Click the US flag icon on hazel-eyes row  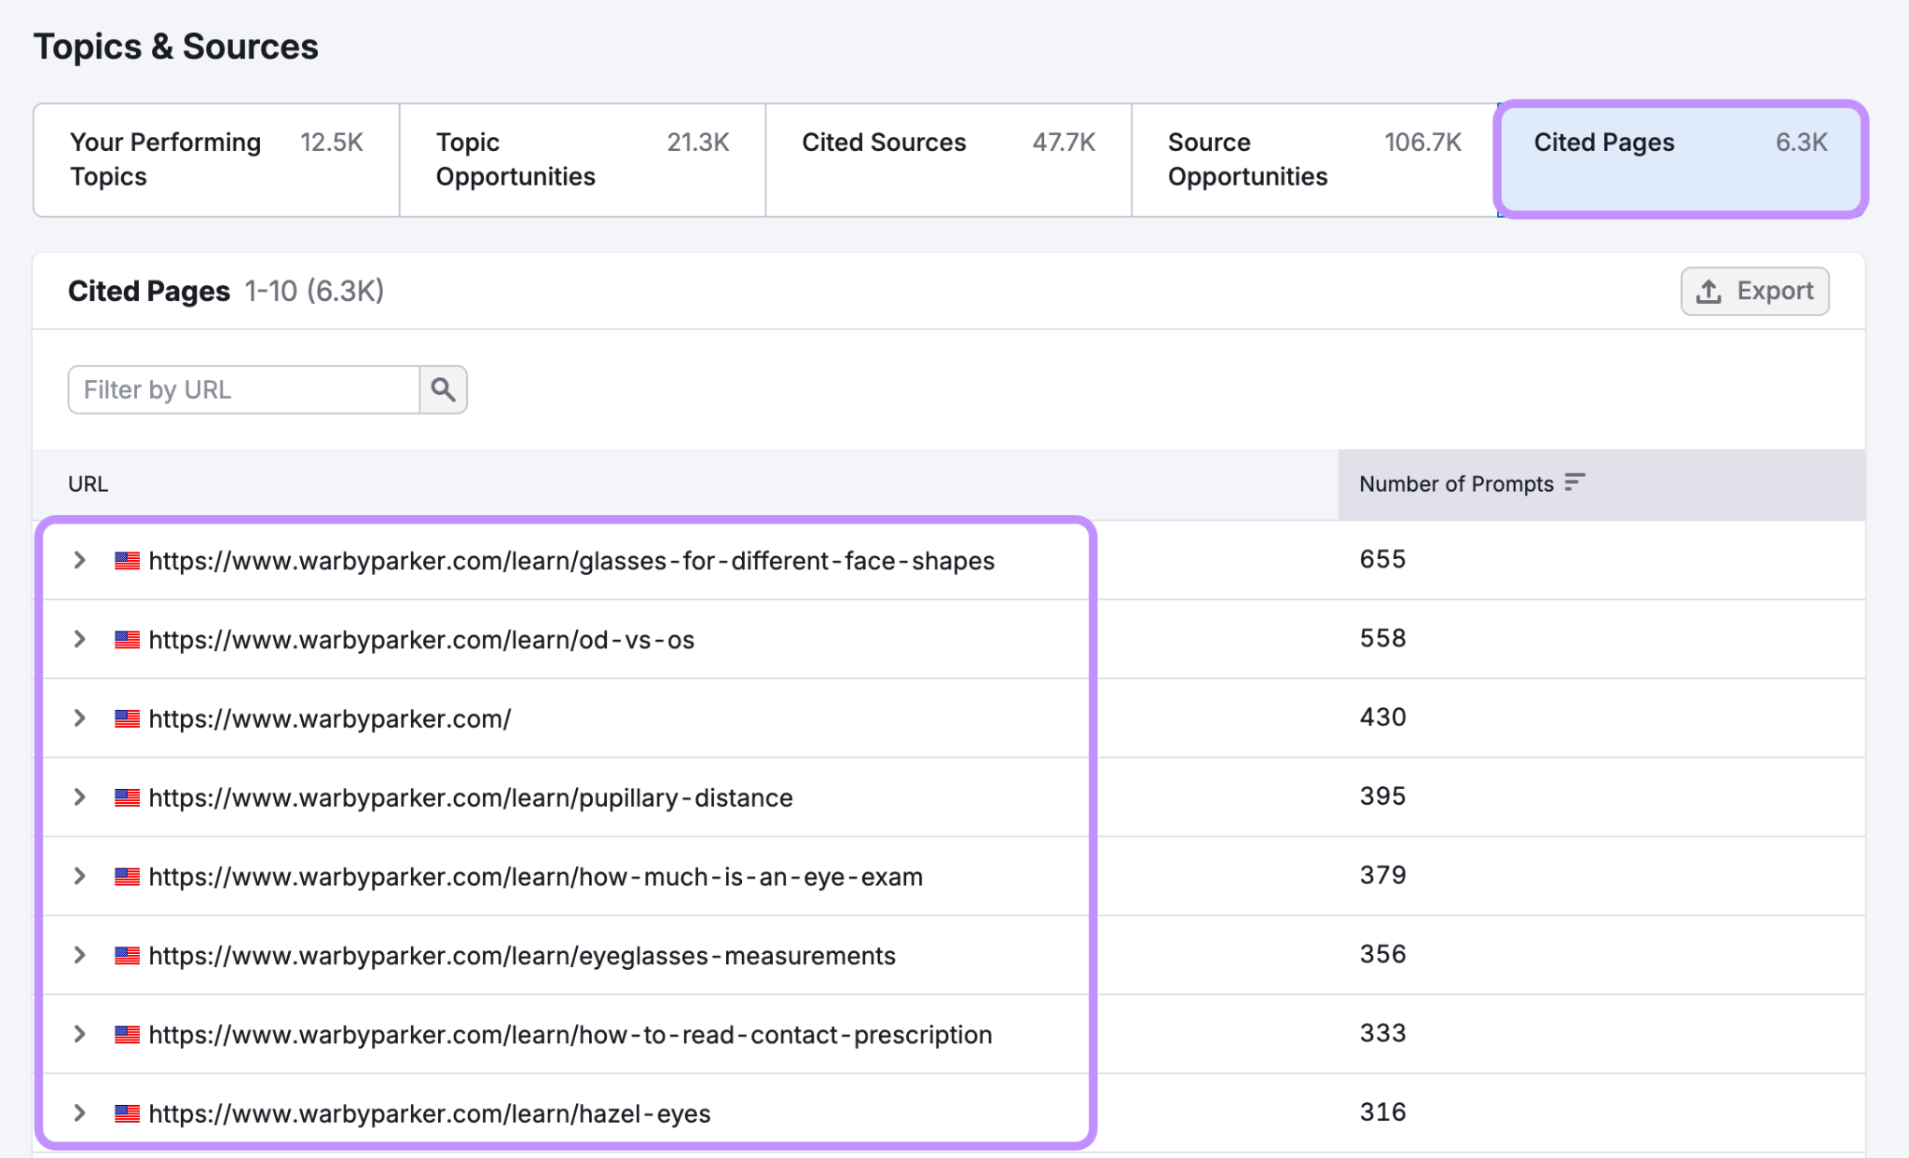click(x=128, y=1113)
